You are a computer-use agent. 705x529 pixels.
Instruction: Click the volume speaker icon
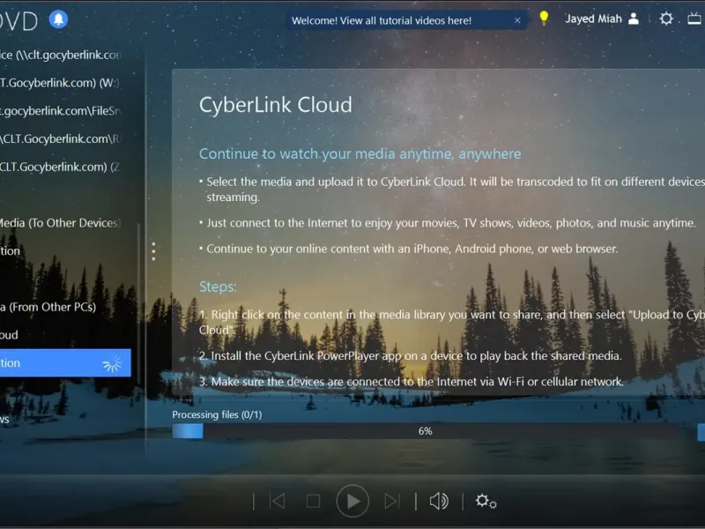tap(439, 501)
